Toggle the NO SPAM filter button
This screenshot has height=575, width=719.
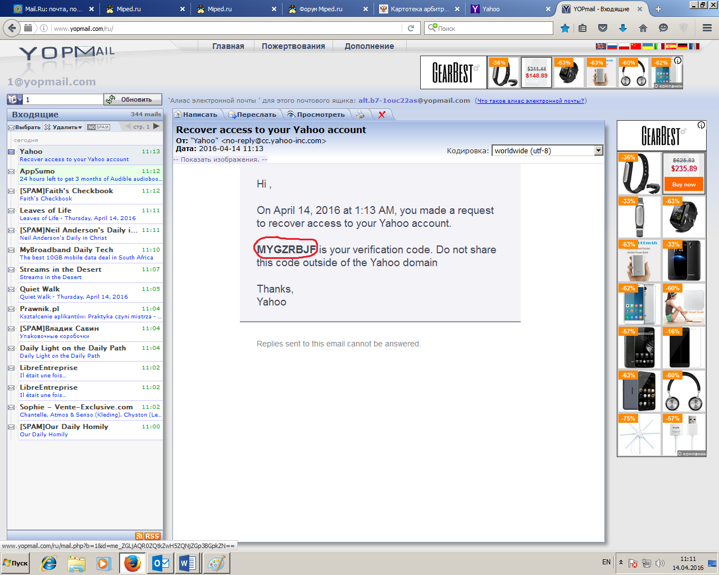(98, 127)
